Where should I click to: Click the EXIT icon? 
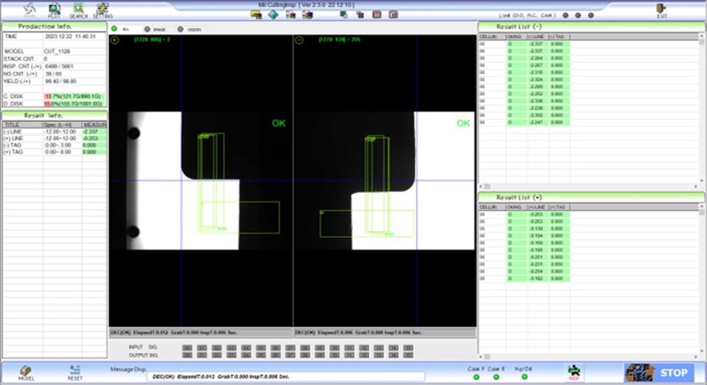pos(661,10)
